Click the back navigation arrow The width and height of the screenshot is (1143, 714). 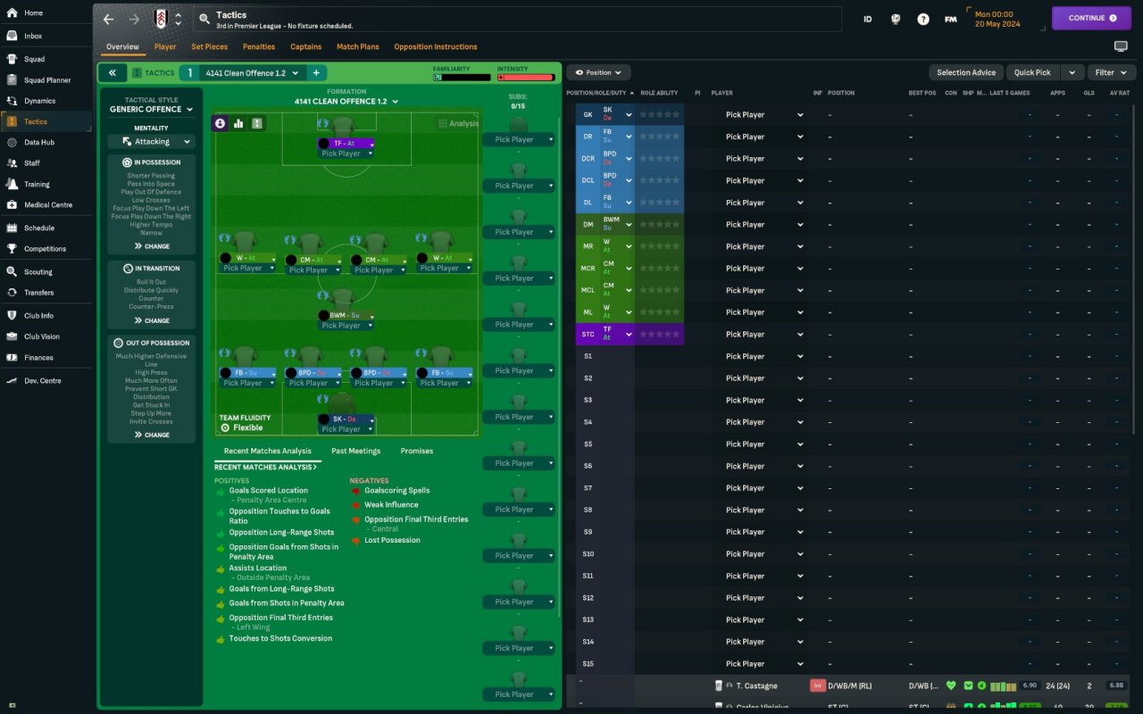[108, 19]
